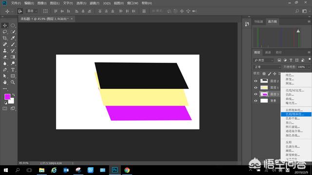
Task: Select the Clone Stamp tool
Action: pos(5,51)
